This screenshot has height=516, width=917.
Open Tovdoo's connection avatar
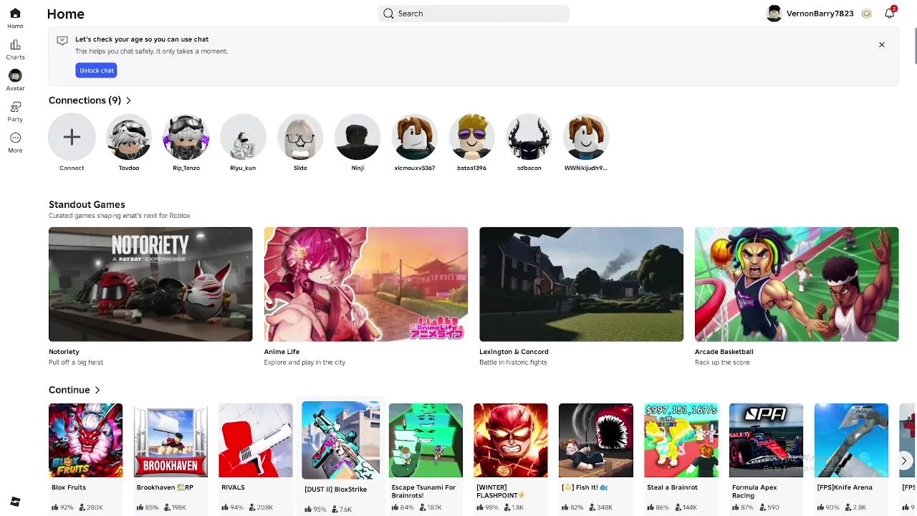[129, 137]
